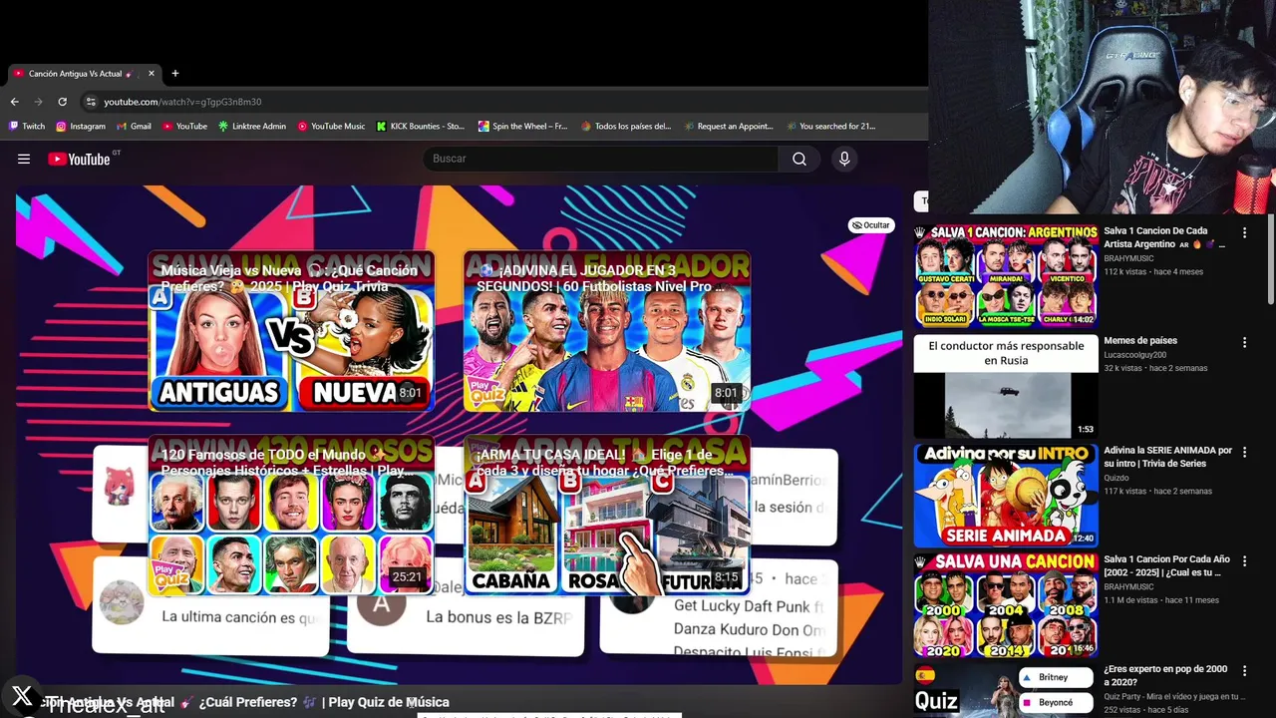
Task: Reload the page with the refresh icon
Action: point(62,102)
